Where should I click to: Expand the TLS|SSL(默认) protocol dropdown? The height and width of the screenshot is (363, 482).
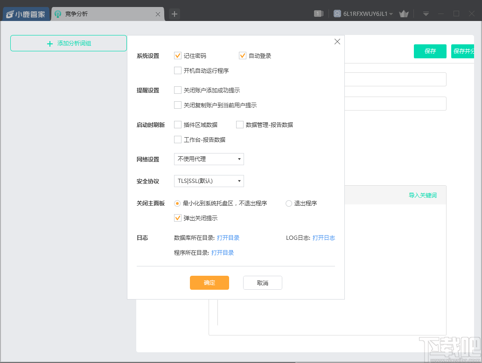[209, 181]
